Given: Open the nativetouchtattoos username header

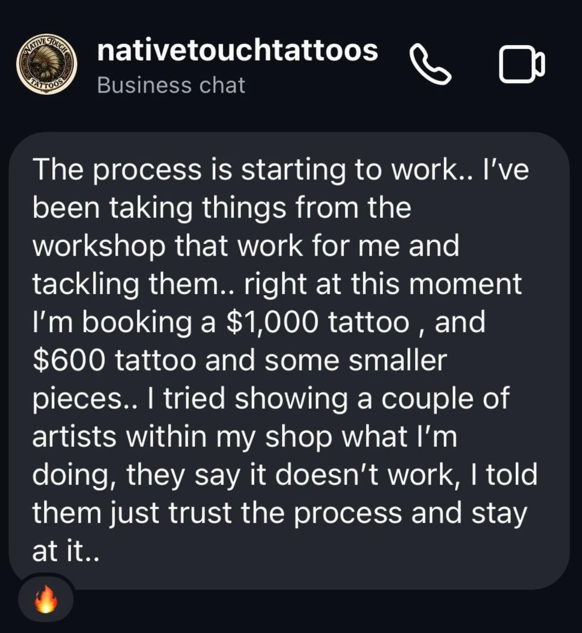Looking at the screenshot, I should pyautogui.click(x=237, y=50).
